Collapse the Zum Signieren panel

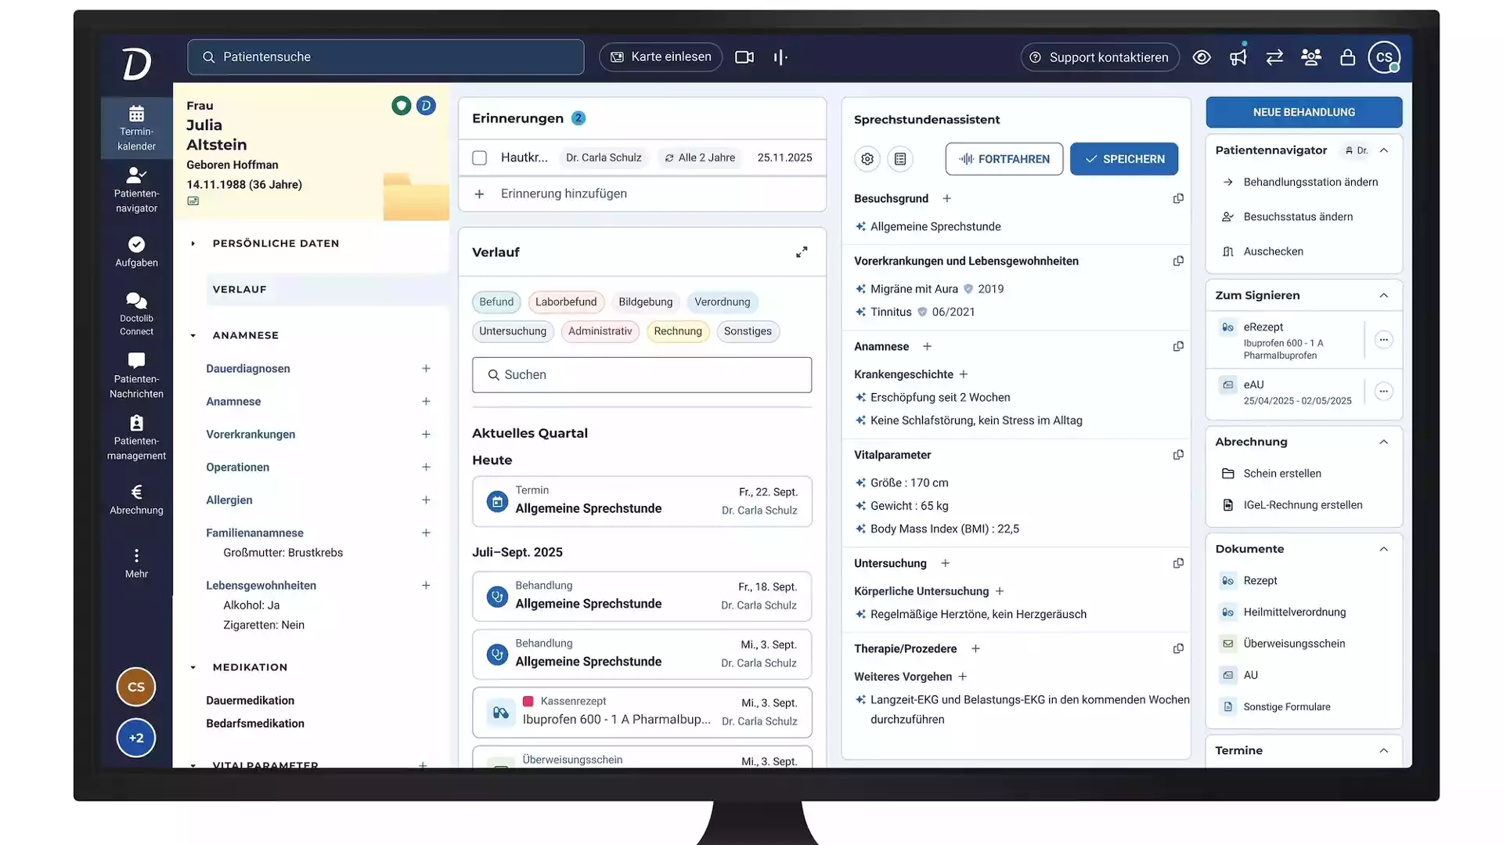[1383, 295]
